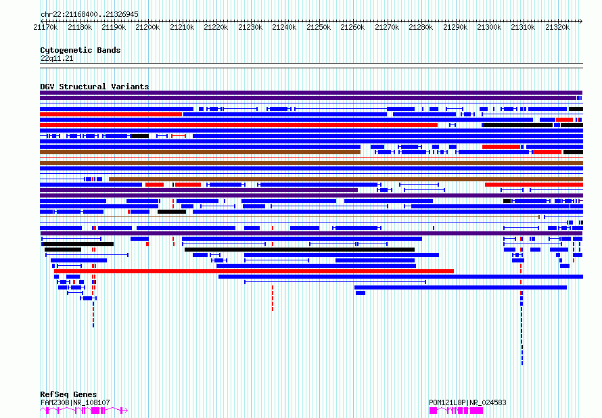Select the long black variant bar spanning 21210k–21280k
This screenshot has width=602, height=418.
coord(300,250)
